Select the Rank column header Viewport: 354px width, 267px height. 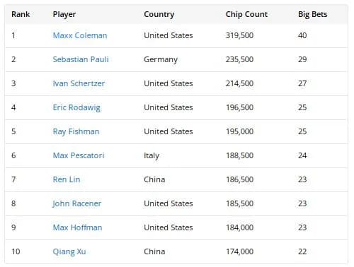21,14
